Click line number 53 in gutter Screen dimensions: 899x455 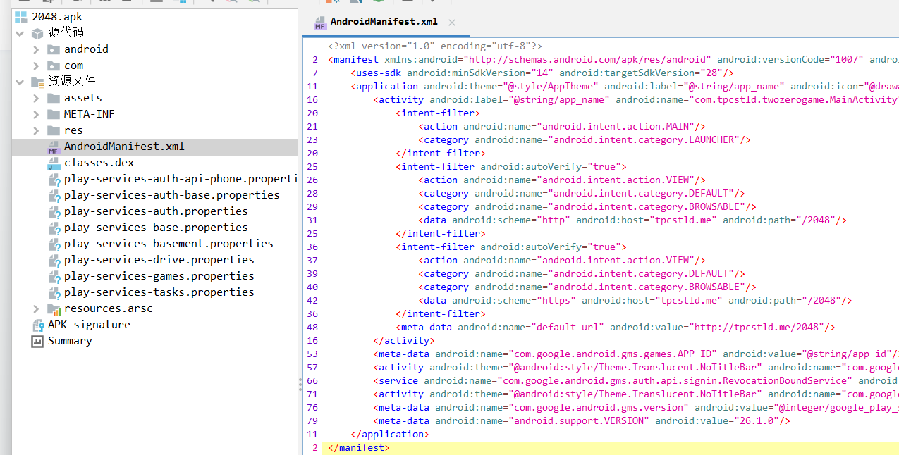[312, 354]
